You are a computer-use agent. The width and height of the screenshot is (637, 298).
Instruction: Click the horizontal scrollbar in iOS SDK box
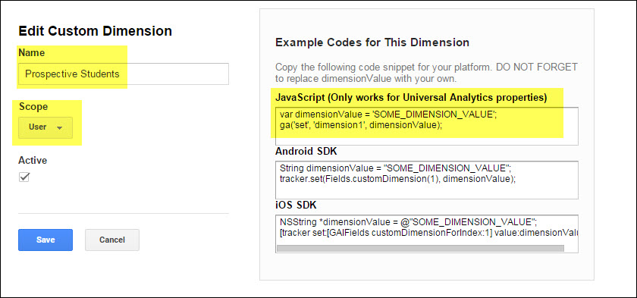420,248
